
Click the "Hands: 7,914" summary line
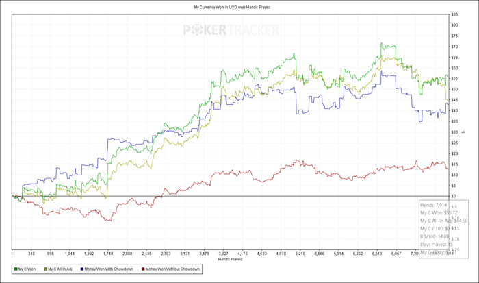coord(433,205)
